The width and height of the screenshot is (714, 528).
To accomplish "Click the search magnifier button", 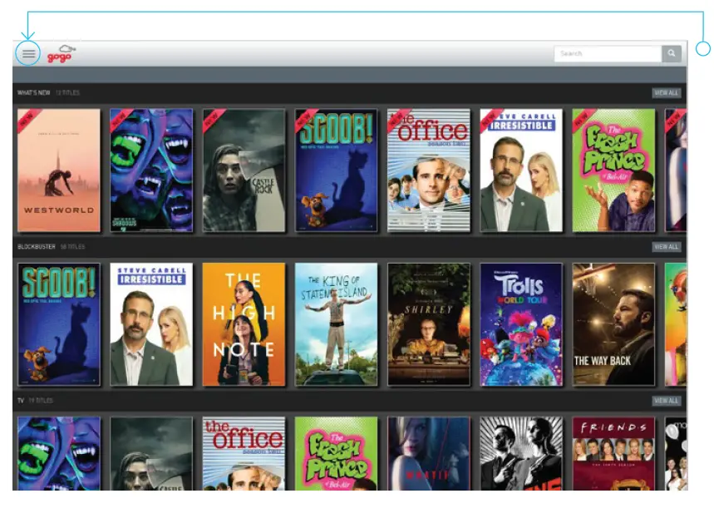I will 672,53.
